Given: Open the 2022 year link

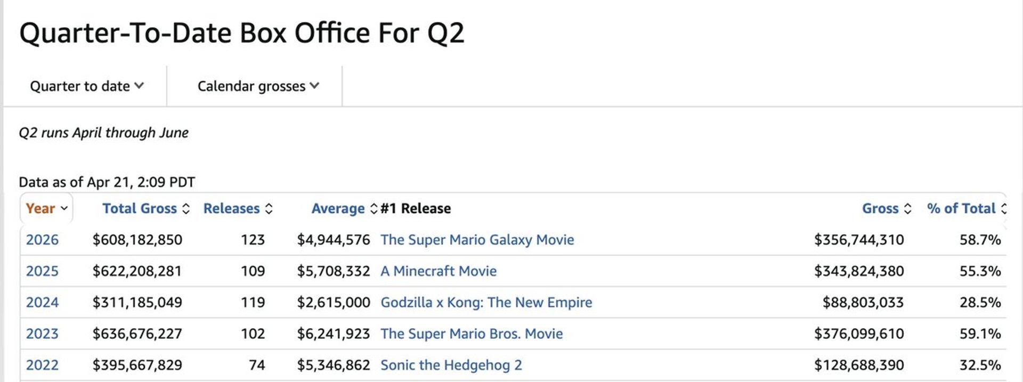Looking at the screenshot, I should (42, 365).
